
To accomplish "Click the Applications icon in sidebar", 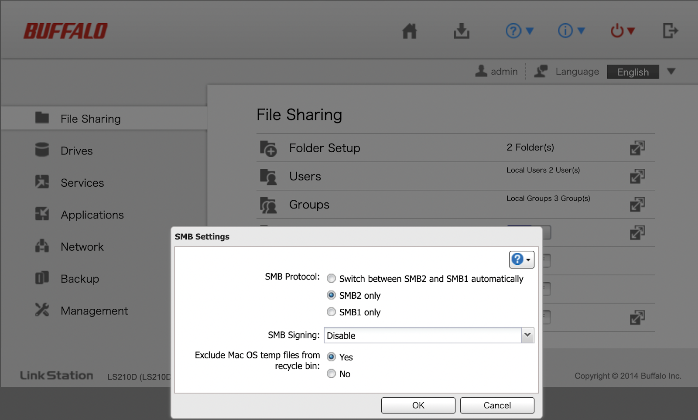I will [42, 214].
